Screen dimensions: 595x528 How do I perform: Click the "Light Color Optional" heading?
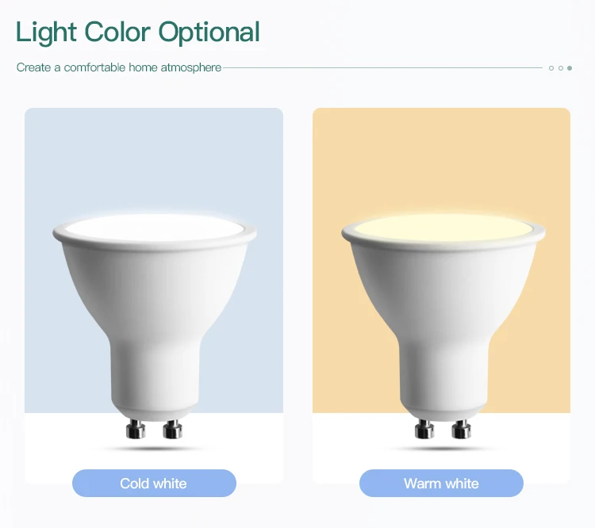click(138, 33)
